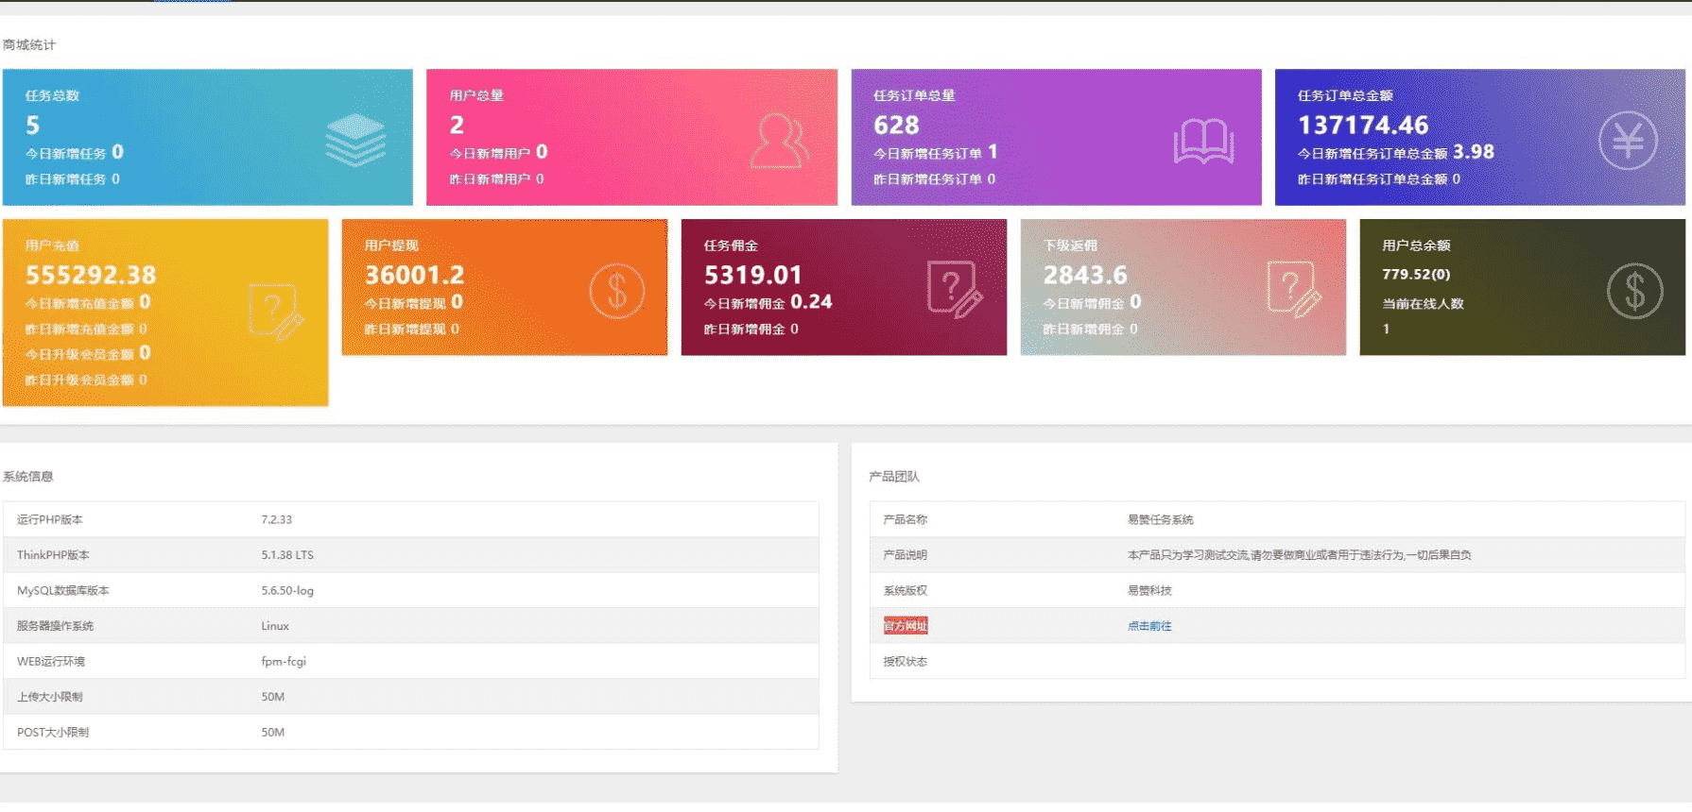1692x812 pixels.
Task: Click the 系统信息 panel heading
Action: [28, 476]
